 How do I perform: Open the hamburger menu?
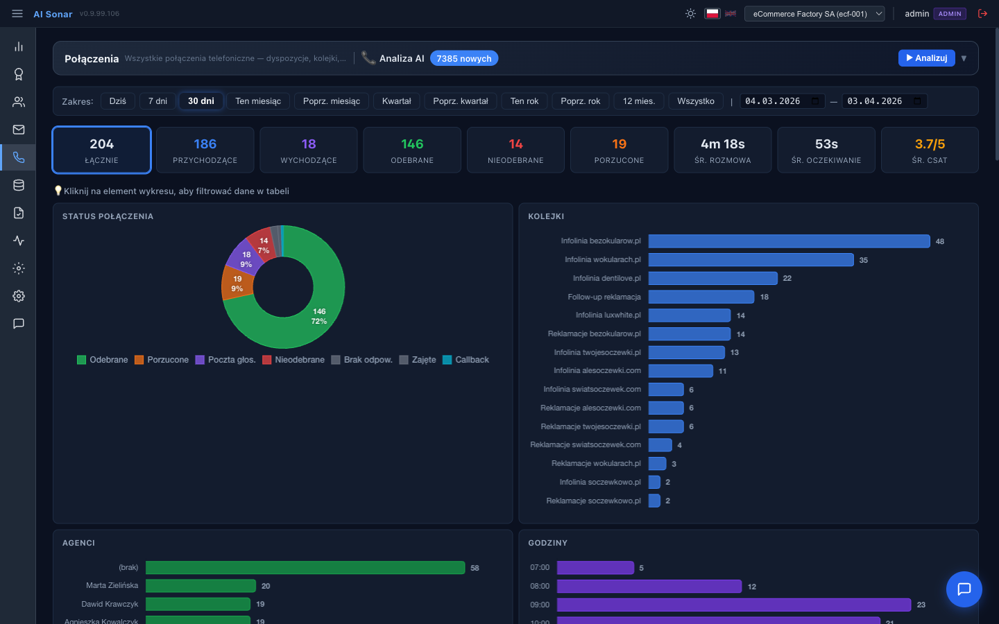coord(17,13)
